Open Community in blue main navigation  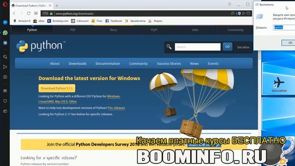point(138,64)
